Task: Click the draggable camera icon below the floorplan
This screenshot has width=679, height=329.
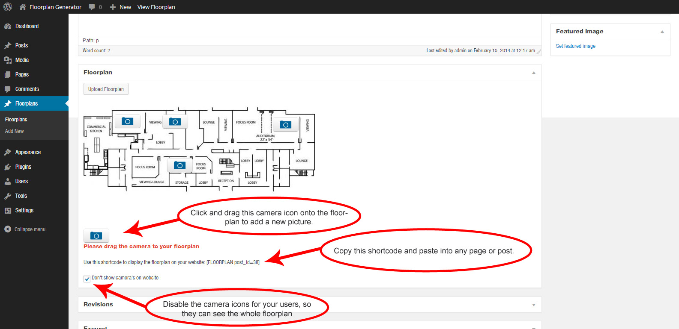Action: 96,235
